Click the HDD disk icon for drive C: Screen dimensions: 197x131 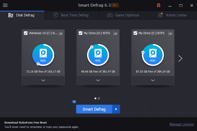click(x=43, y=55)
